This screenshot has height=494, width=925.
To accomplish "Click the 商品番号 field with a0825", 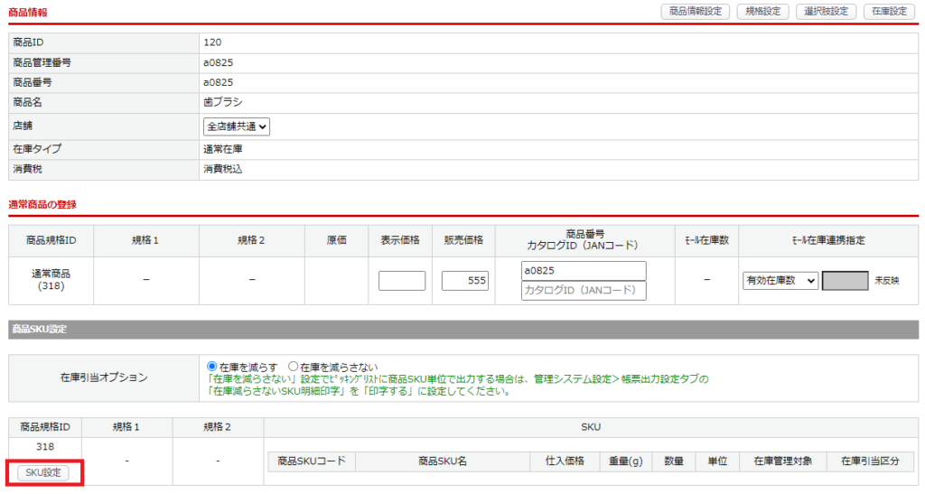I will 584,271.
